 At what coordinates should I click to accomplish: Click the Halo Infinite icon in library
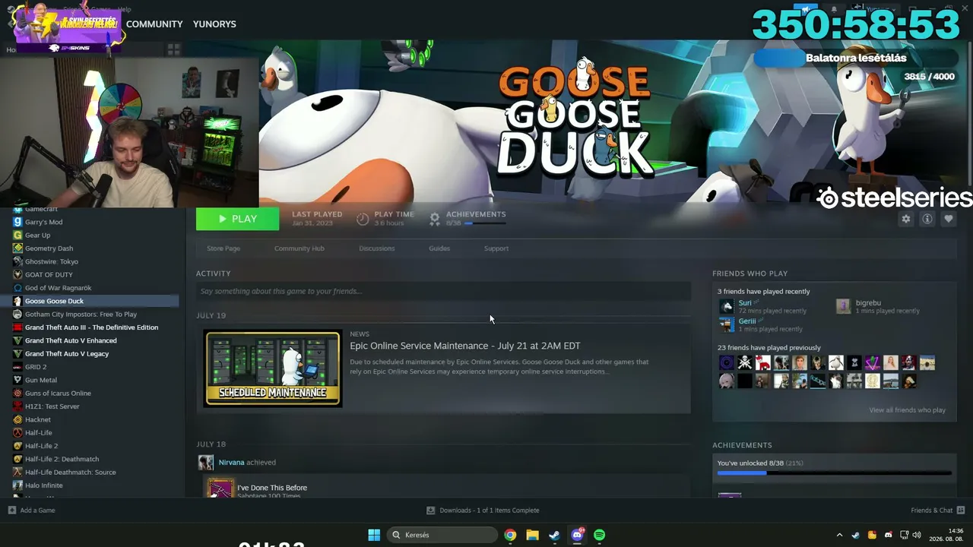(17, 485)
